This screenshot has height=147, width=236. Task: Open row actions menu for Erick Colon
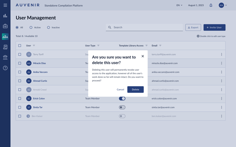click(222, 98)
